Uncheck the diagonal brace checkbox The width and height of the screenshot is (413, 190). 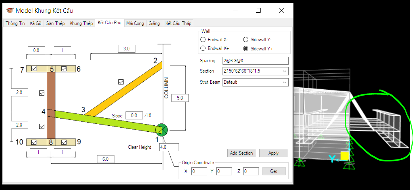tap(121, 82)
